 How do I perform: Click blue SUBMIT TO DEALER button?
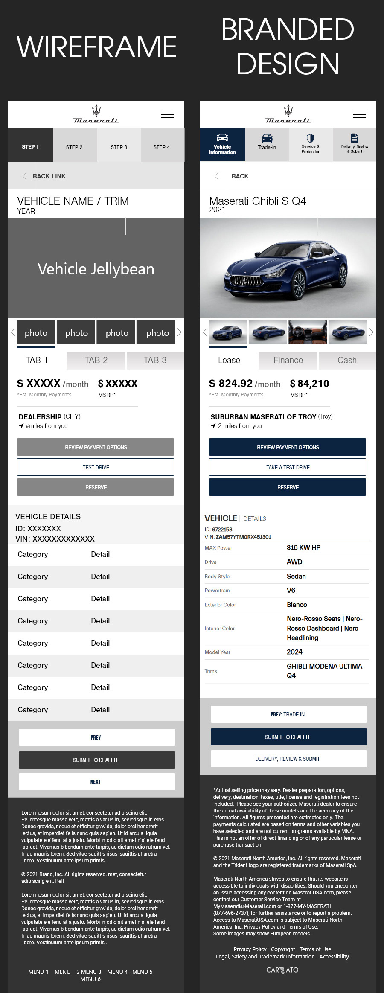(x=288, y=737)
